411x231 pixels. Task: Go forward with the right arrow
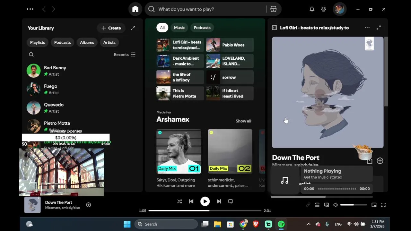coord(53,9)
